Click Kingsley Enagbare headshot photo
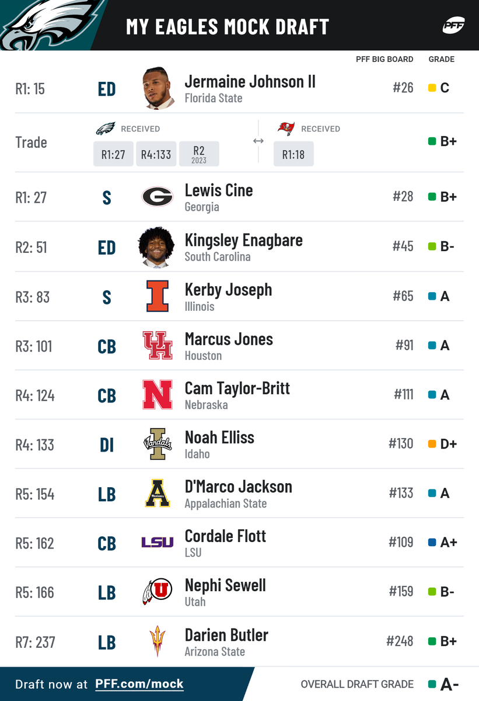 pos(158,247)
